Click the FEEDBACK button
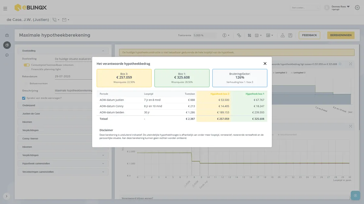The width and height of the screenshot is (364, 204). point(309,35)
